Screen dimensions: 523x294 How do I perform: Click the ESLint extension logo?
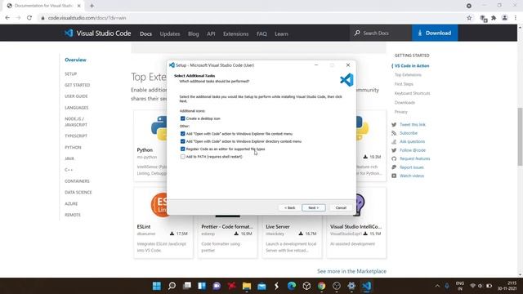click(159, 205)
